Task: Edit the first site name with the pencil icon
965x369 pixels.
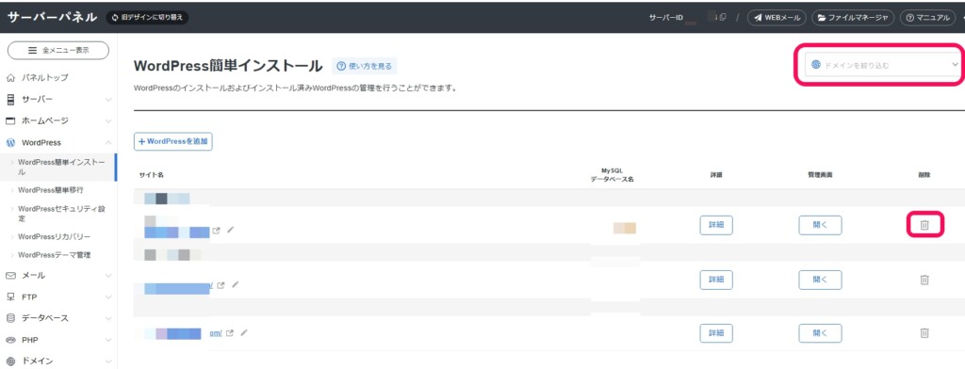Action: [231, 230]
